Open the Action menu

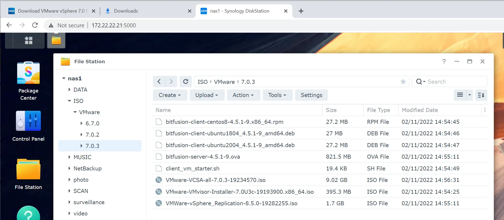pos(243,95)
